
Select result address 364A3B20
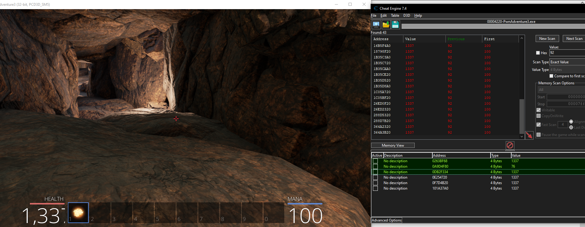point(382,132)
